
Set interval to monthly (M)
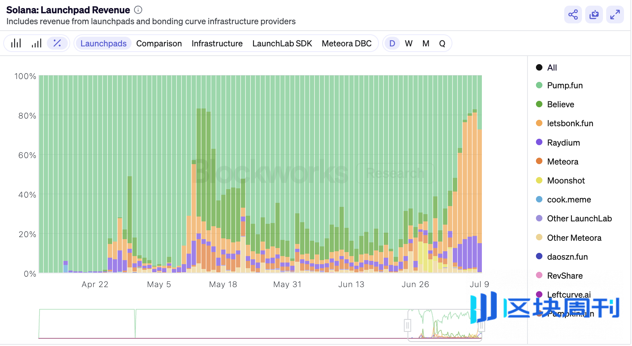426,43
